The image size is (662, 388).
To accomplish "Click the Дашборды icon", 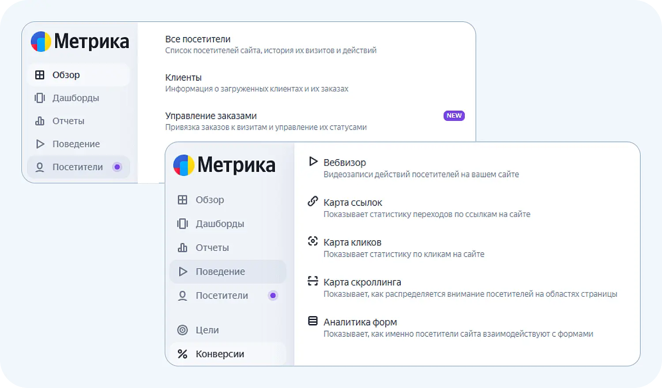I will point(182,224).
